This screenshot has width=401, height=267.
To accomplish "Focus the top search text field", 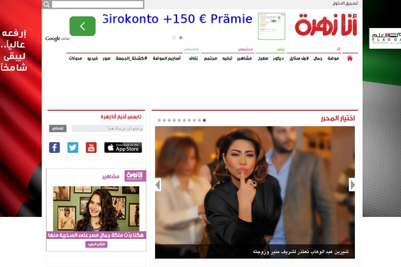I will tap(98, 4).
